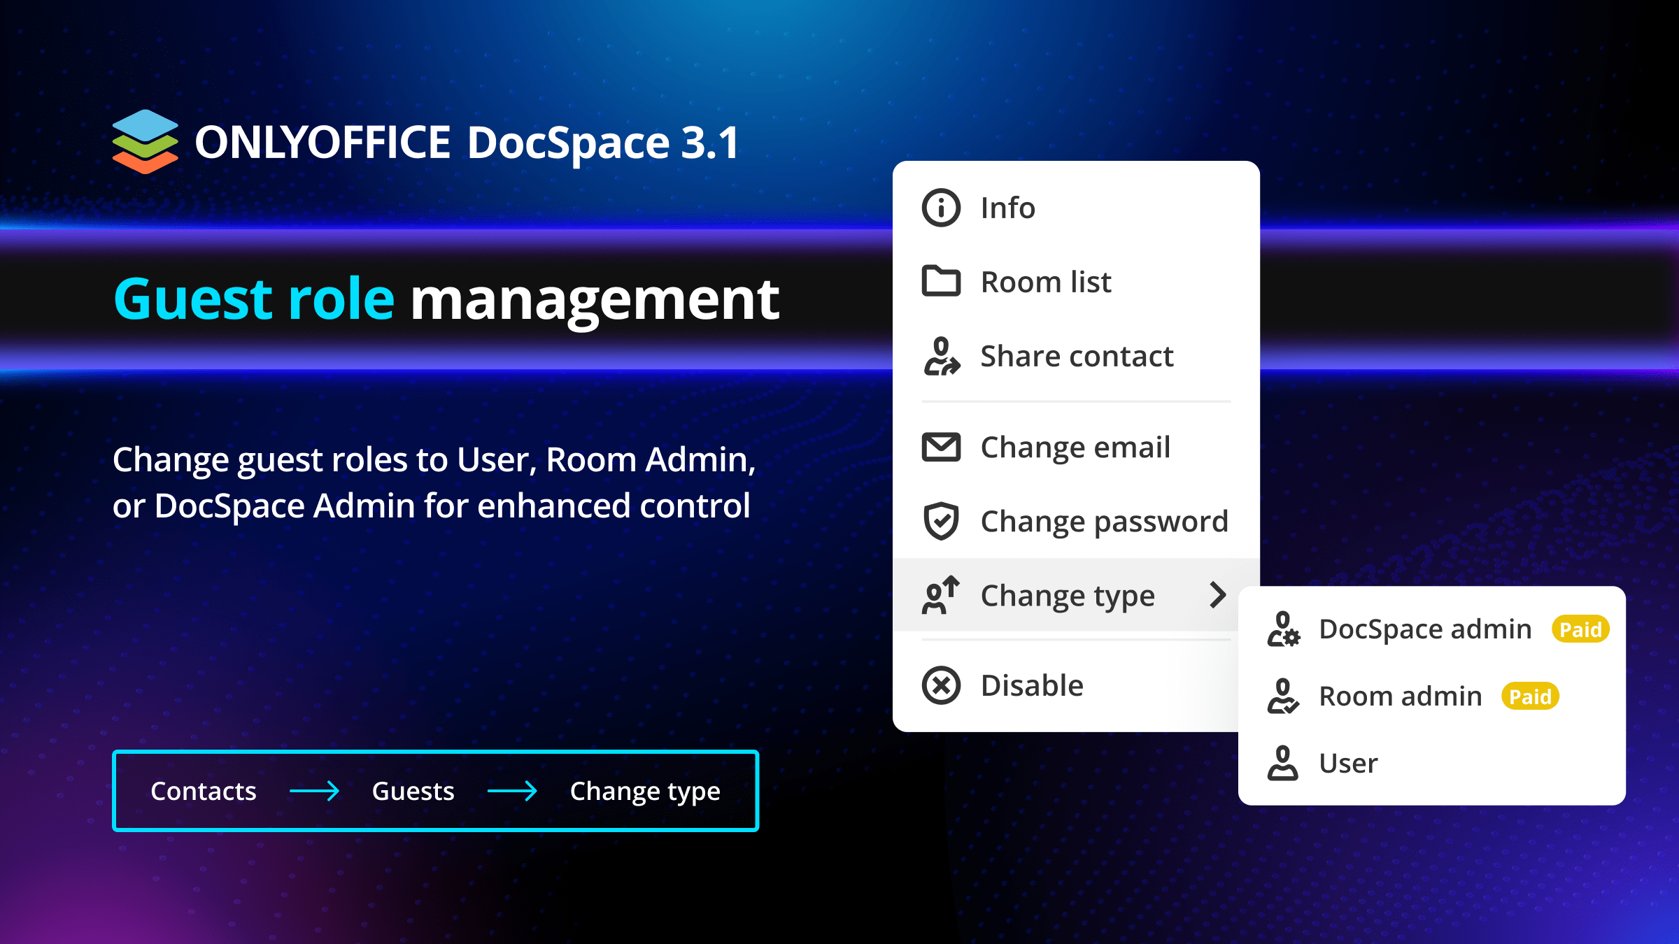Expand submenu via Change type chevron
This screenshot has height=944, width=1679.
tap(1218, 595)
